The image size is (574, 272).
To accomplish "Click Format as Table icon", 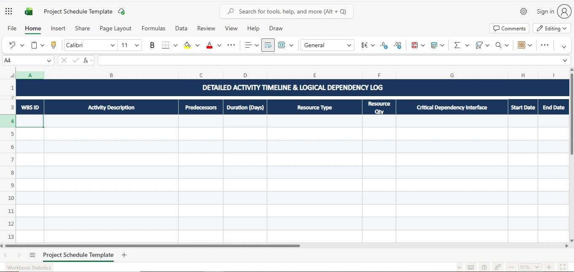I will click(x=434, y=45).
